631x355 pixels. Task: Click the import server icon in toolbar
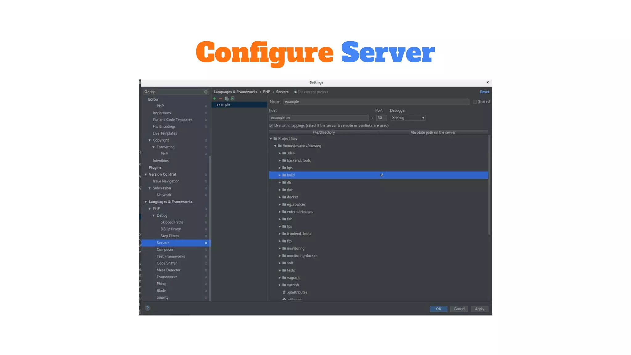[x=233, y=99]
